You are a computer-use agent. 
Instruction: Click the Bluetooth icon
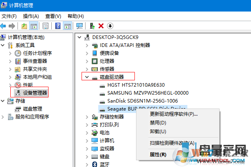click(x=95, y=164)
